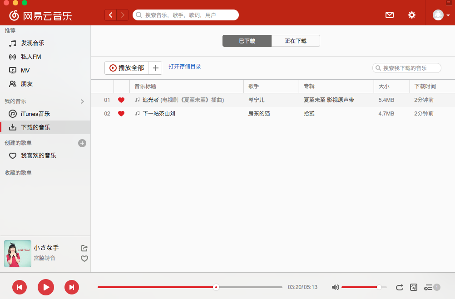Open the current playlist queue icon
Viewport: 455px width, 299px height.
tap(430, 287)
